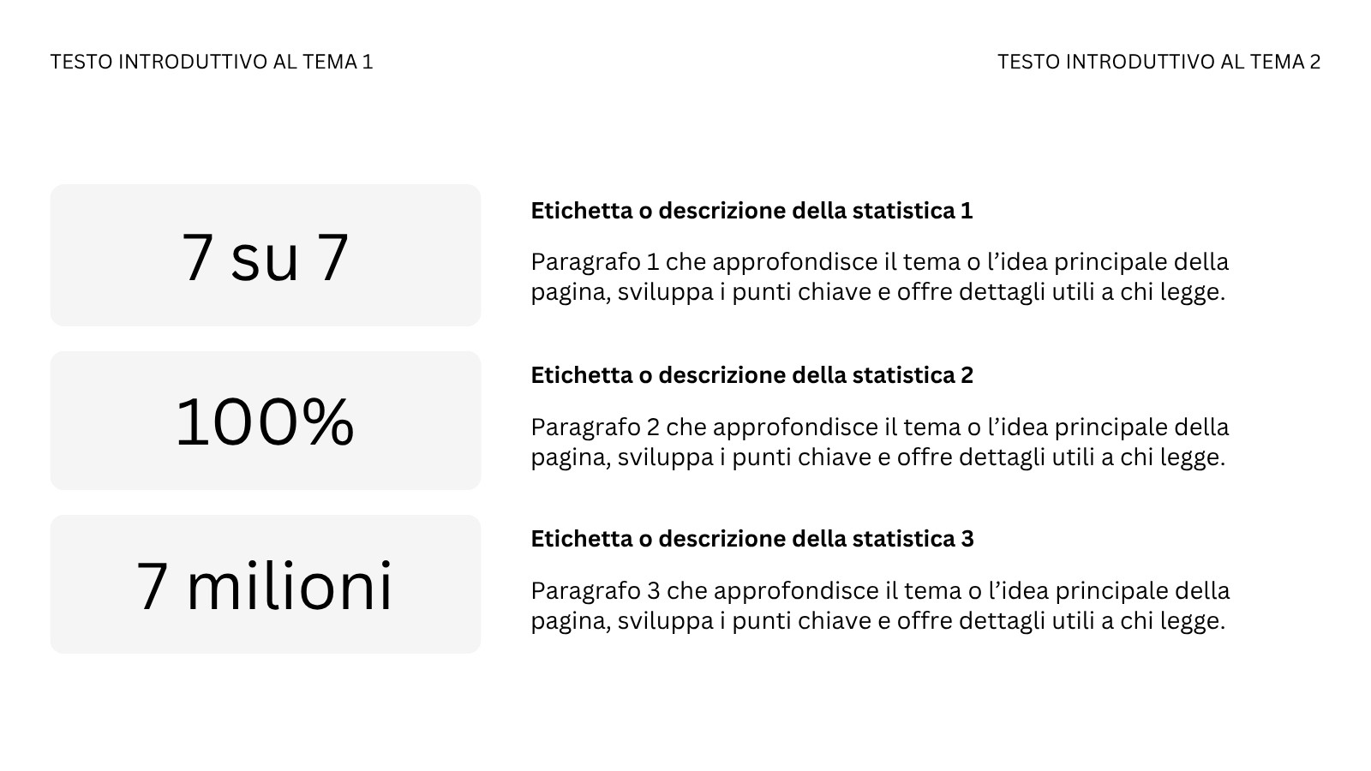Screen dimensions: 1371x771
Task: Select the '7 milioni' statistic box
Action: 266,584
